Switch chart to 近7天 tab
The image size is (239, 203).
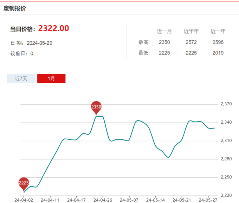(21, 79)
